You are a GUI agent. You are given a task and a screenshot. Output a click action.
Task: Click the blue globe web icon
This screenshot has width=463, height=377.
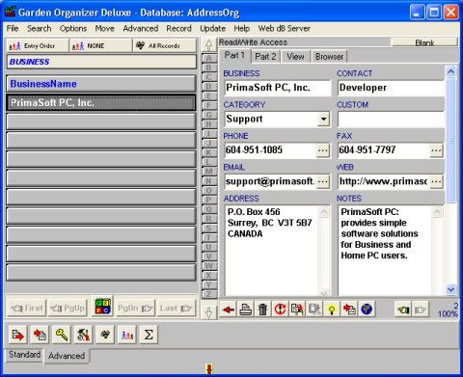tap(367, 310)
